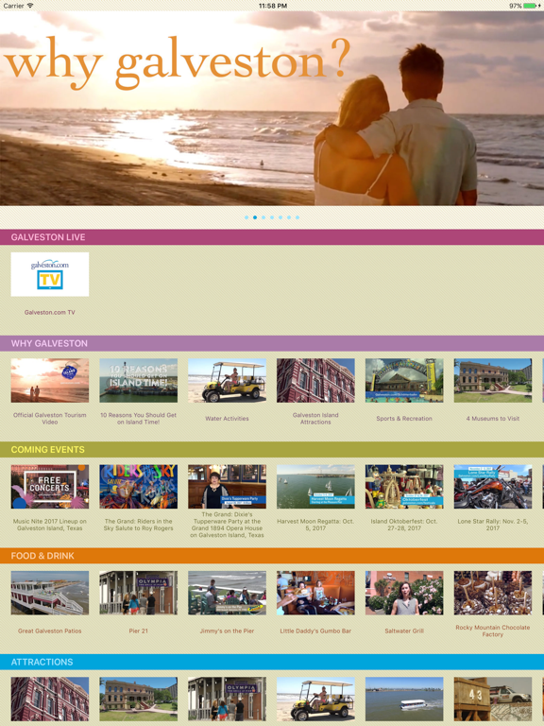Open 10 Reasons Island Time video thumbnail
544x726 pixels.
pyautogui.click(x=138, y=380)
